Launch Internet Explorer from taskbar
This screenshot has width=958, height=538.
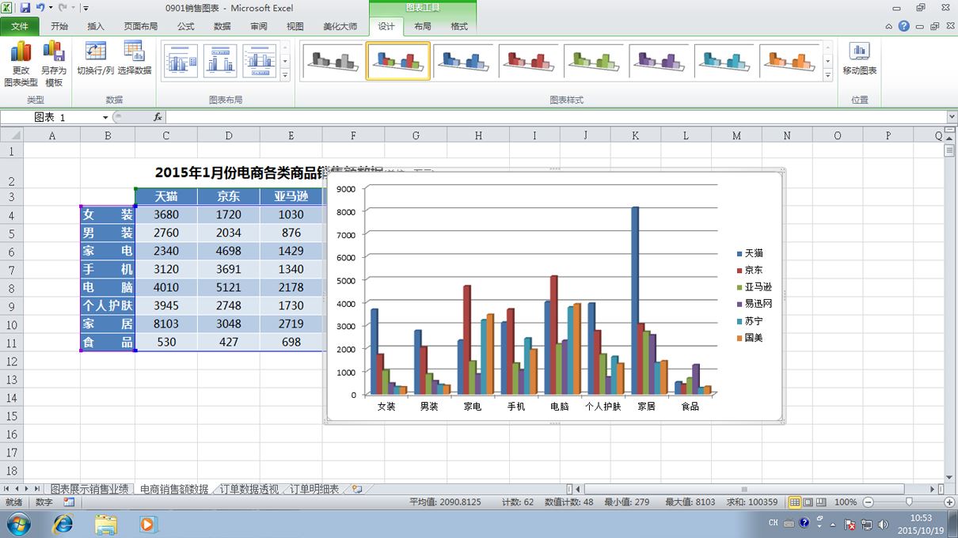click(x=63, y=524)
